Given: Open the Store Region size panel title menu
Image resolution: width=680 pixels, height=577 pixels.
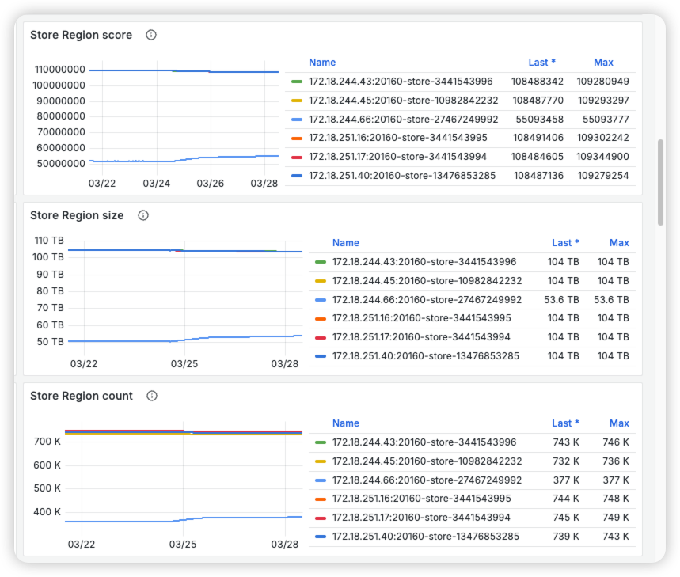Looking at the screenshot, I should 77,215.
